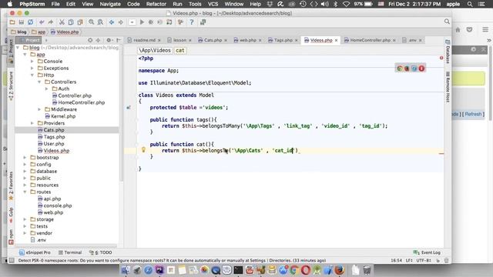The image size is (493, 277).
Task: Collapse the Http folder
Action: (x=32, y=75)
